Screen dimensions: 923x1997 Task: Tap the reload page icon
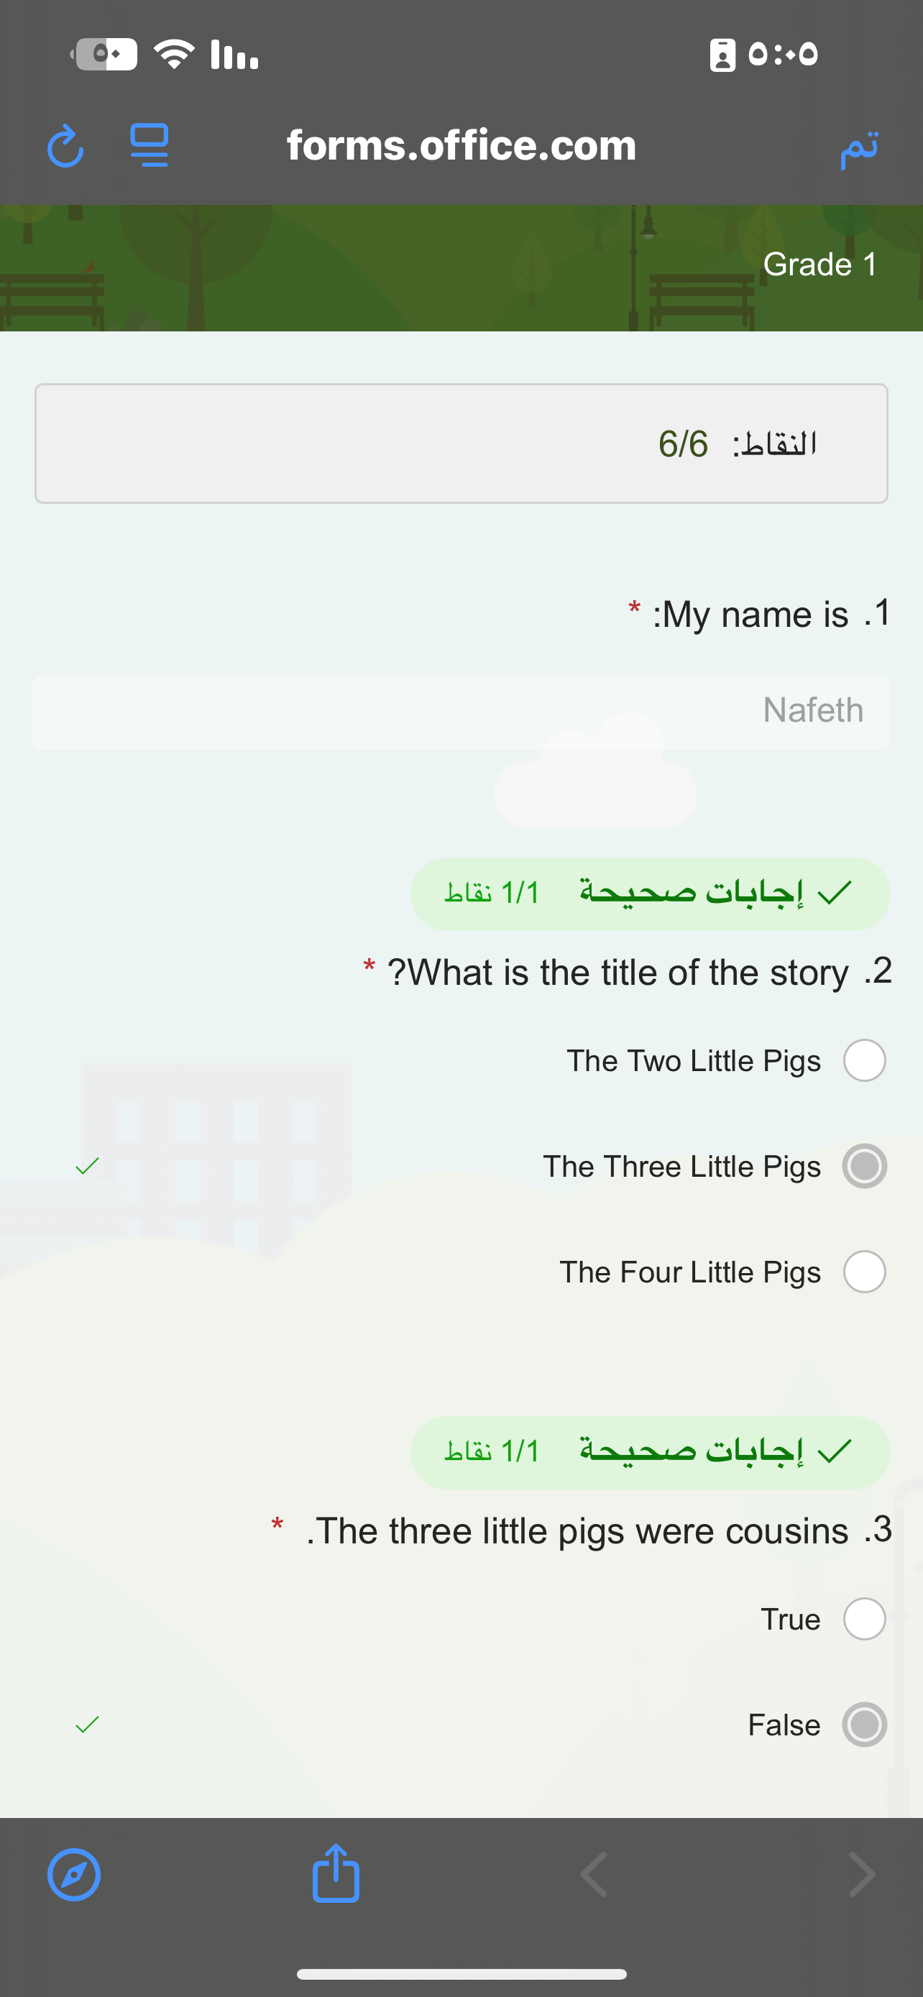tap(65, 147)
